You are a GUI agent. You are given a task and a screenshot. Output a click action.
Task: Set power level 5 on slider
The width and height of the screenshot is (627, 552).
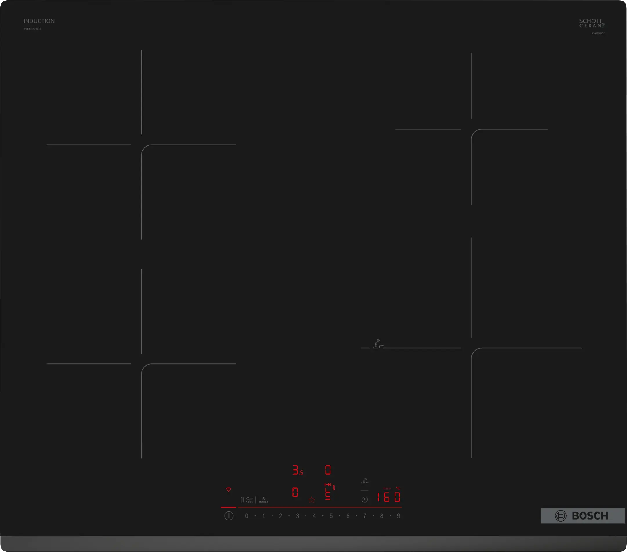point(331,516)
